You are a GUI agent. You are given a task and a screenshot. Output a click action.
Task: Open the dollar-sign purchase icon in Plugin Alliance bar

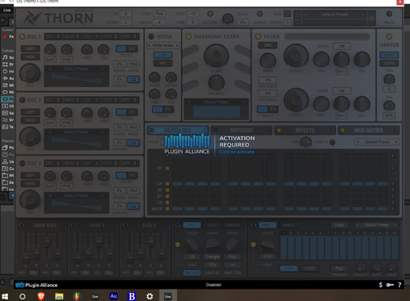pyautogui.click(x=380, y=285)
